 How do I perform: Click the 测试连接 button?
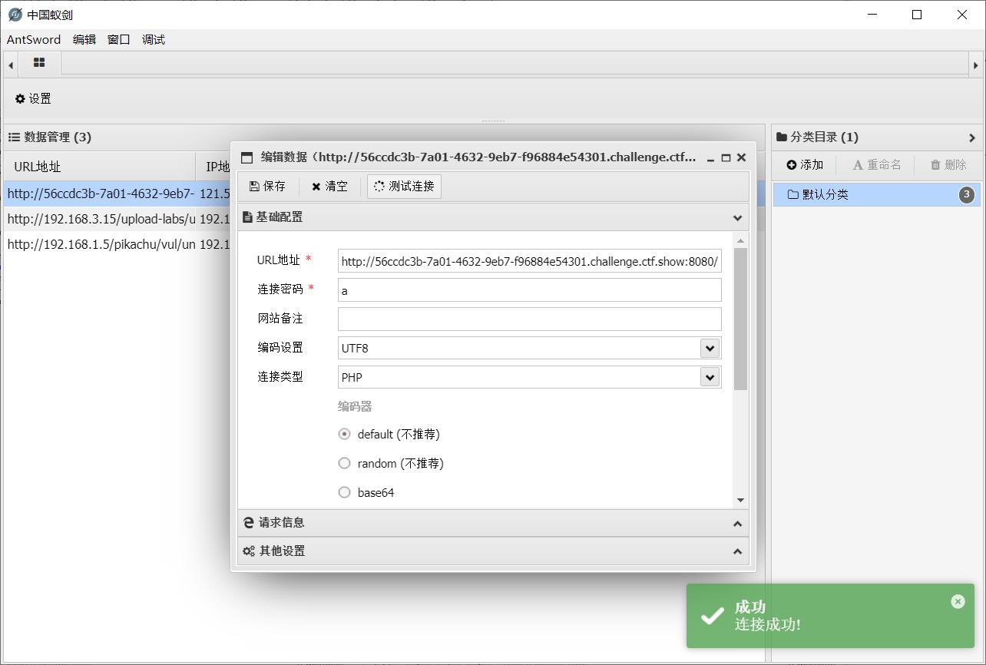[404, 186]
